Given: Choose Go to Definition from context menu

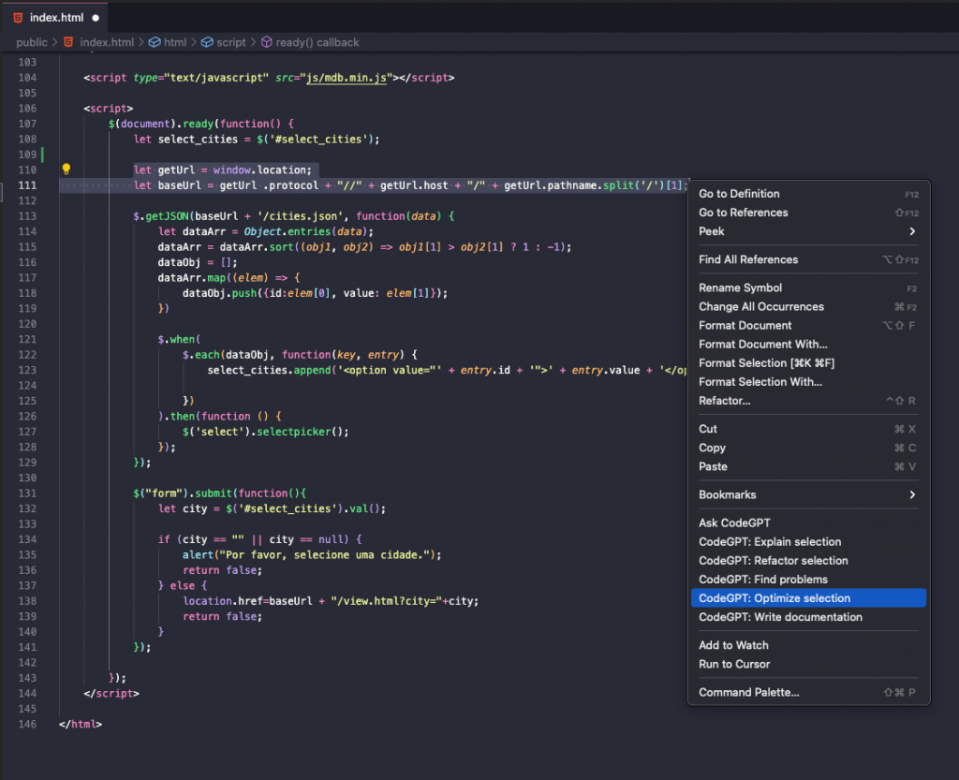Looking at the screenshot, I should (808, 194).
